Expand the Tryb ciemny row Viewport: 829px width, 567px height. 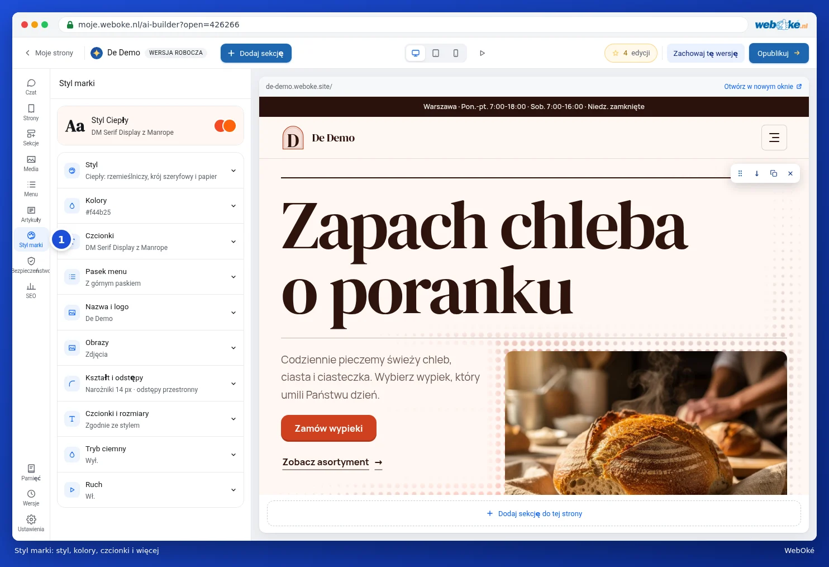click(151, 455)
